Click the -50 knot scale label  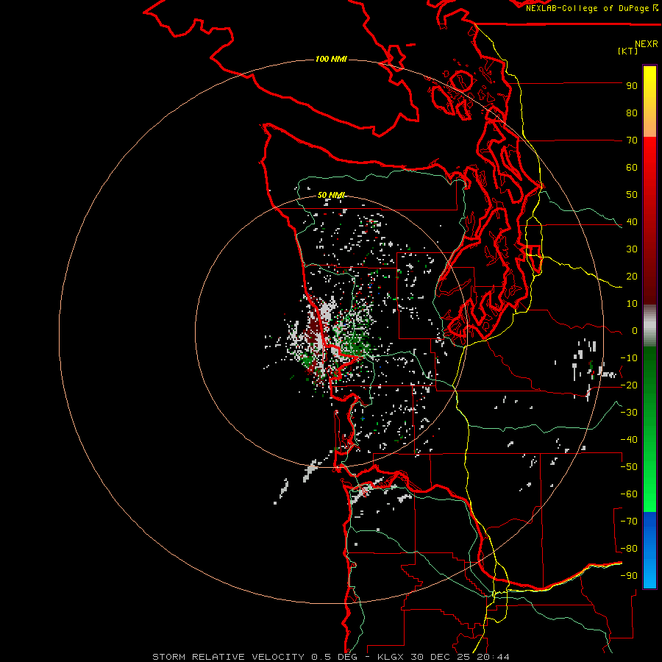pyautogui.click(x=629, y=467)
